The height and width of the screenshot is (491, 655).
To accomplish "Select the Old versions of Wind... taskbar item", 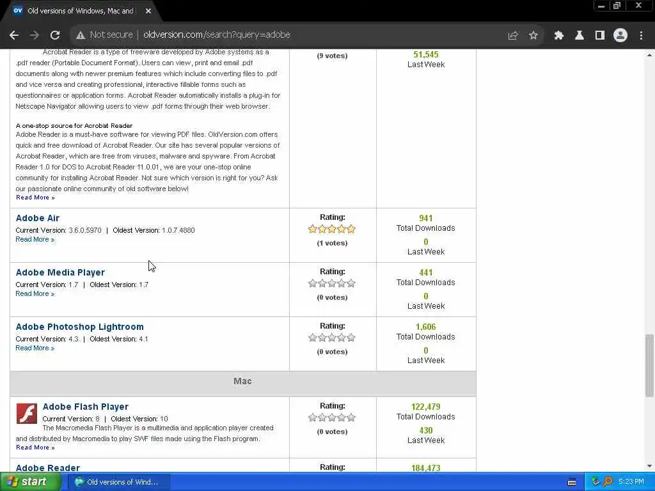I will (118, 482).
